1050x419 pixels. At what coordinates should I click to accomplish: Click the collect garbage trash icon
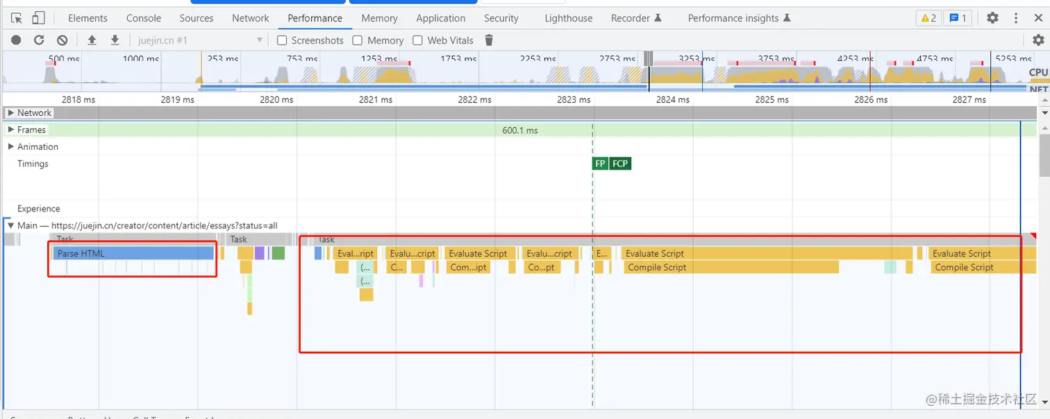click(489, 40)
